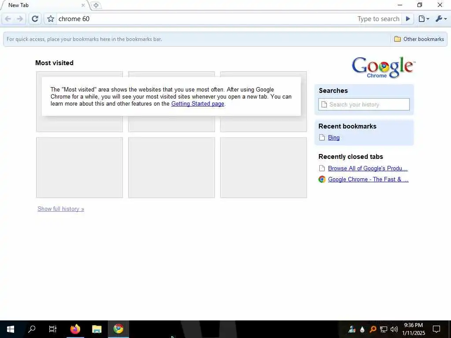The height and width of the screenshot is (338, 451).
Task: Click the Search your history field
Action: (364, 104)
